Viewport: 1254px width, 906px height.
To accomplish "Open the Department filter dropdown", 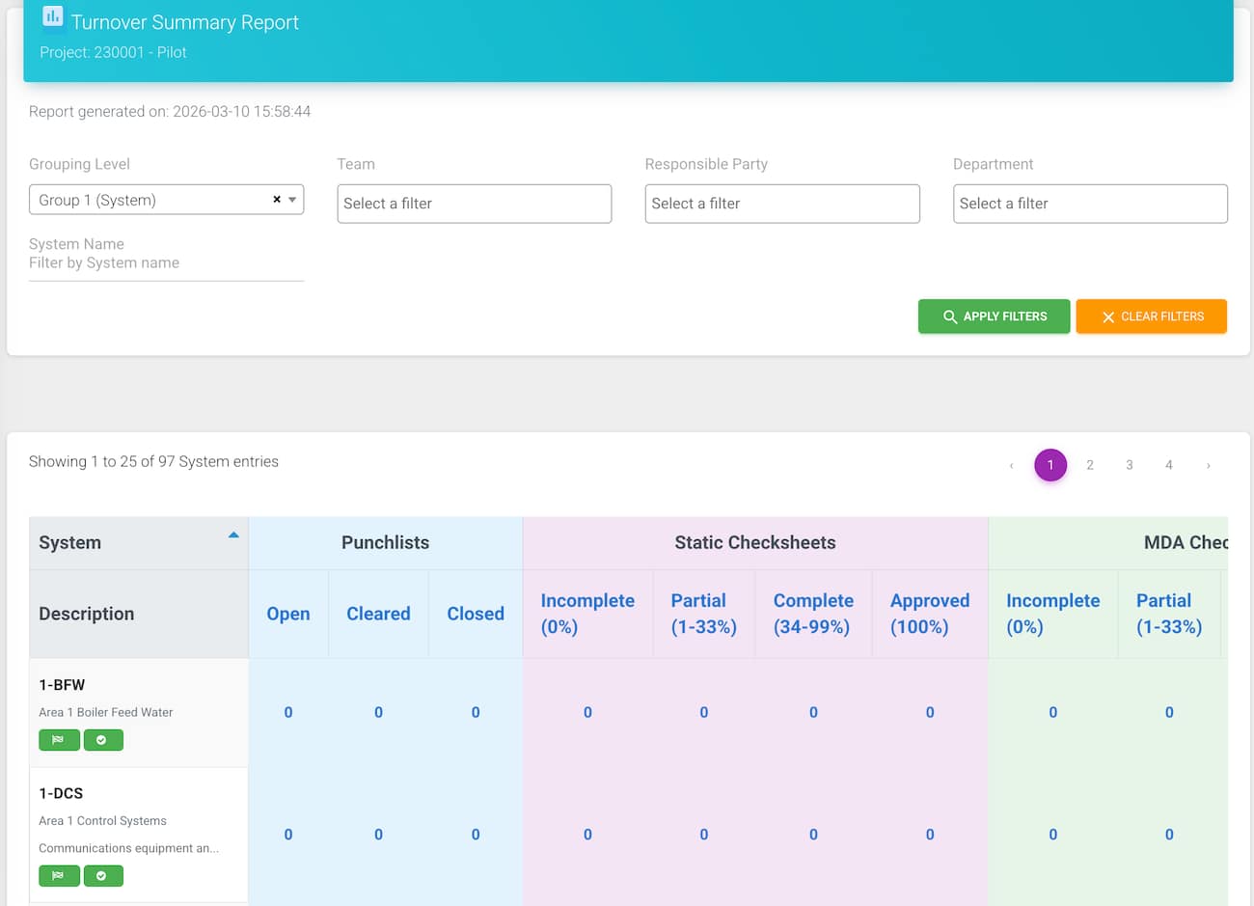I will pyautogui.click(x=1089, y=204).
